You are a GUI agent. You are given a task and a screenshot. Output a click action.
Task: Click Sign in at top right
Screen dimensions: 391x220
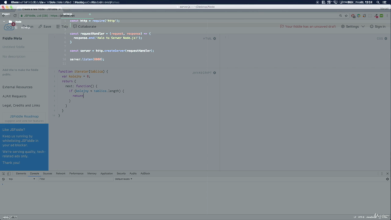[x=378, y=26]
